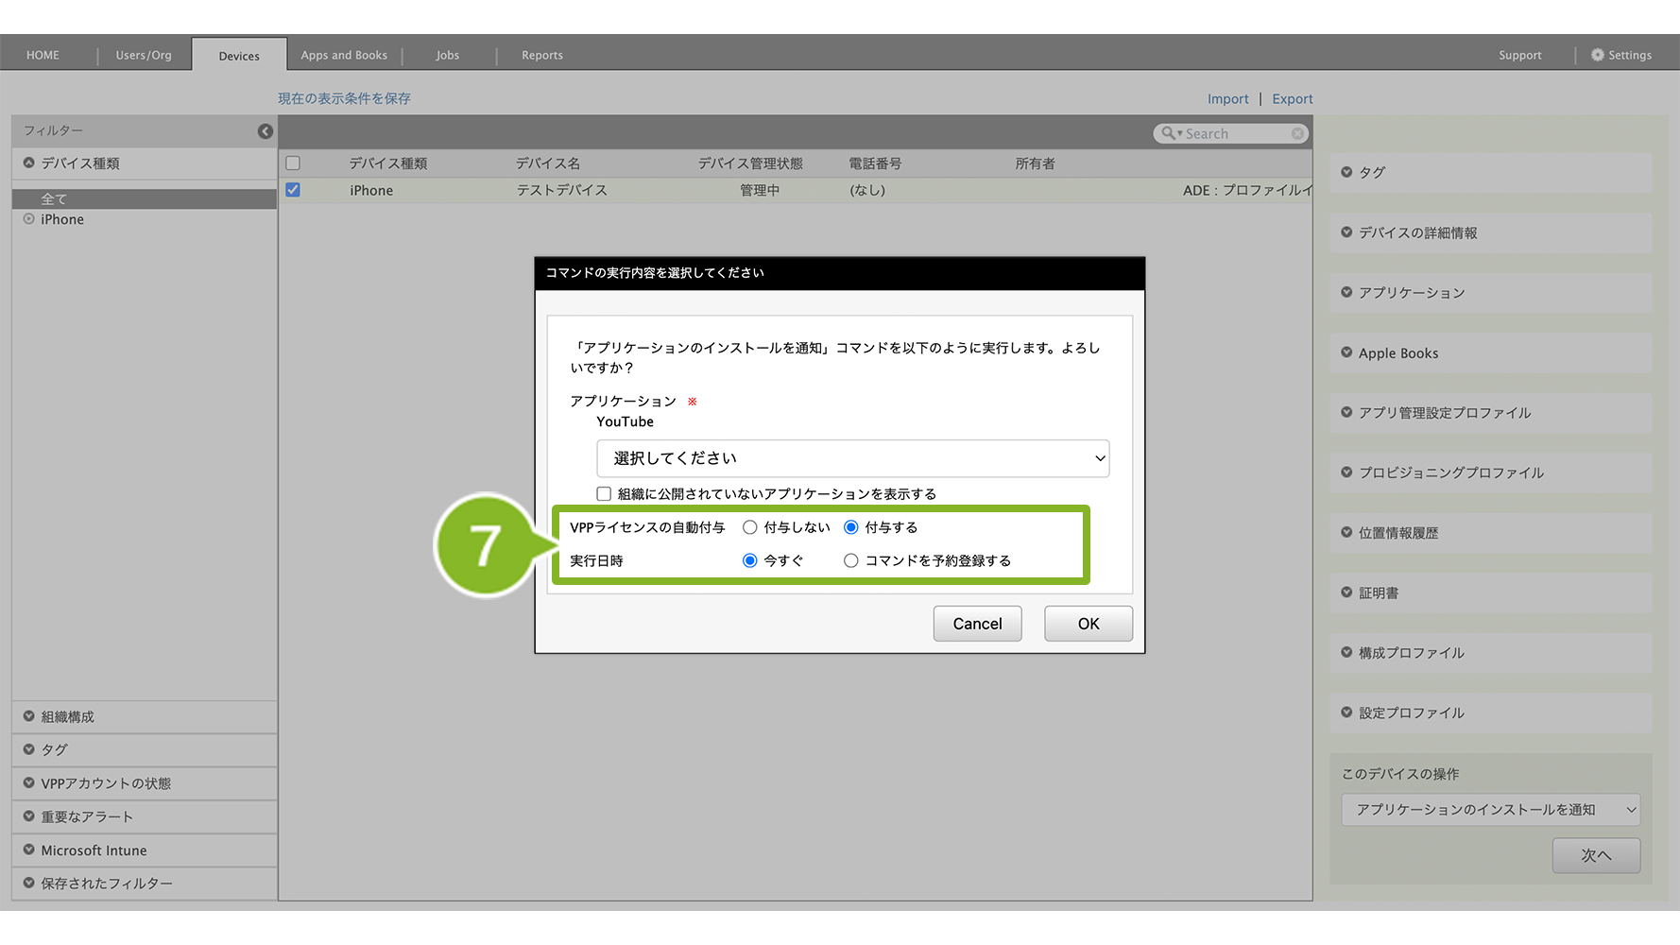Image resolution: width=1680 pixels, height=945 pixels.
Task: Select コマンドを予約登録する radio option
Action: (851, 560)
